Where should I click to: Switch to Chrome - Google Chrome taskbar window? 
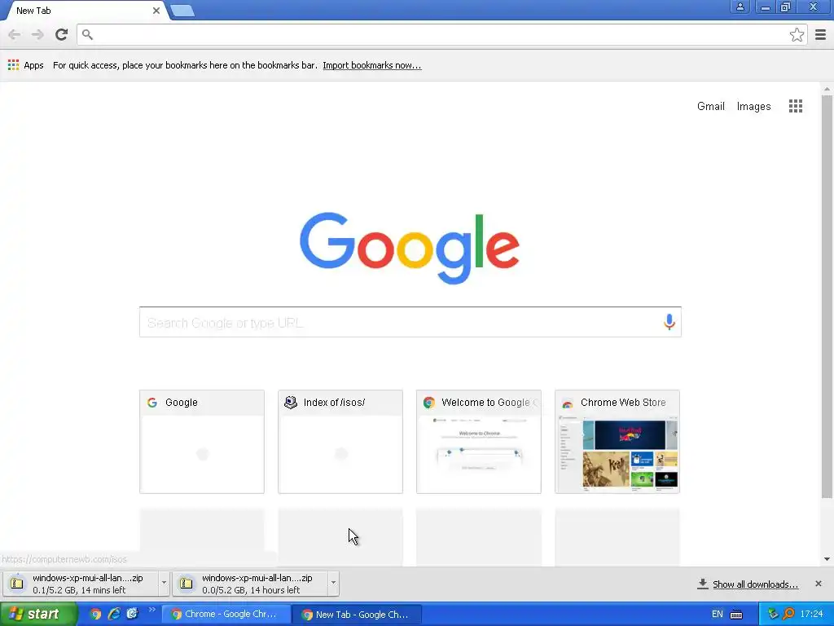(x=226, y=615)
